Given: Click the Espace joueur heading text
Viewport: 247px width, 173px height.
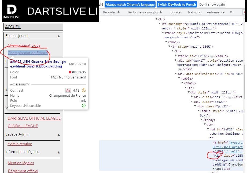Looking at the screenshot, I should (17, 36).
